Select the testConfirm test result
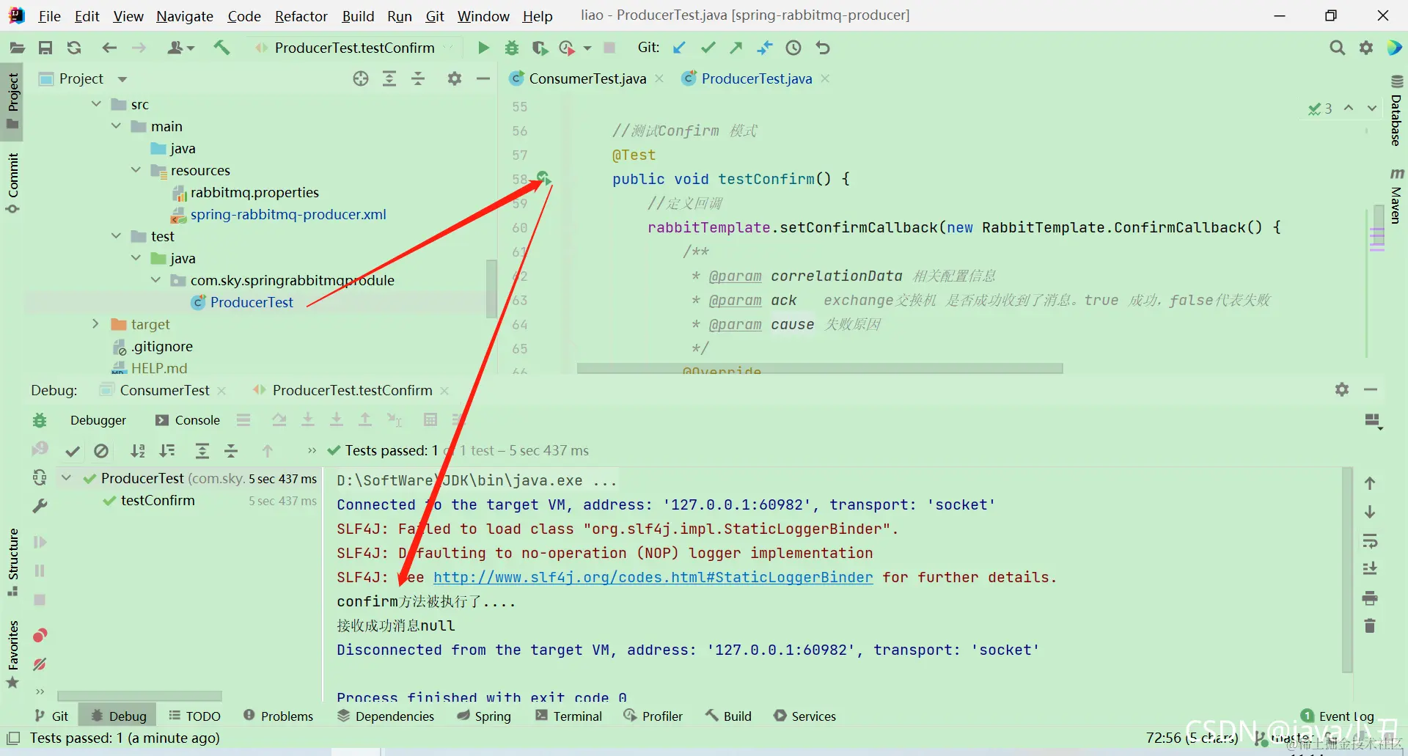The image size is (1408, 756). tap(158, 500)
